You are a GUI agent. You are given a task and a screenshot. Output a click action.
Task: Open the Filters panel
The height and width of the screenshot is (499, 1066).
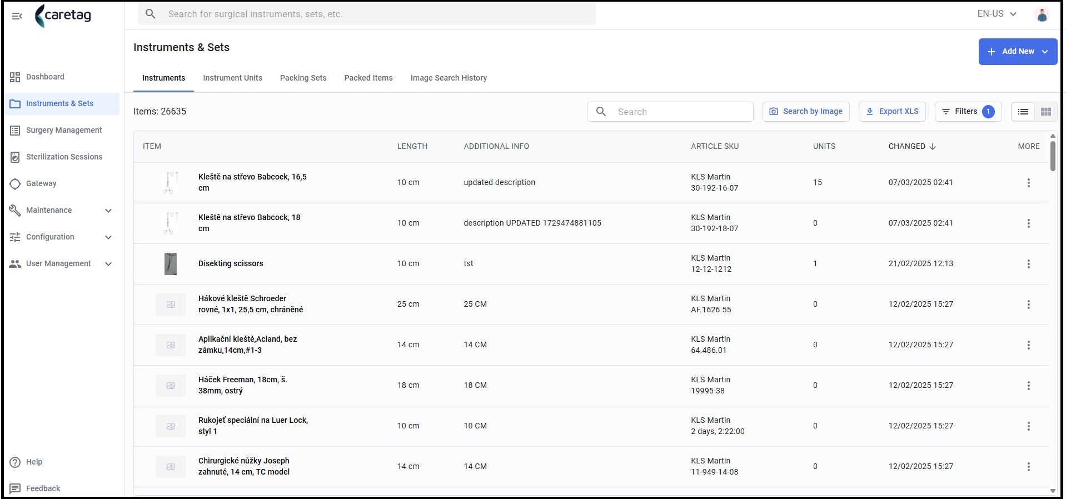coord(968,112)
